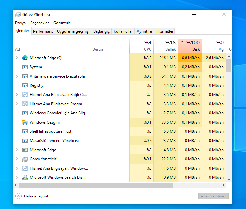Sort by the Ad column header

click(x=52, y=46)
